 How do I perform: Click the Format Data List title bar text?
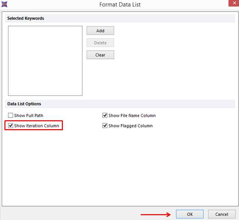coord(120,4)
